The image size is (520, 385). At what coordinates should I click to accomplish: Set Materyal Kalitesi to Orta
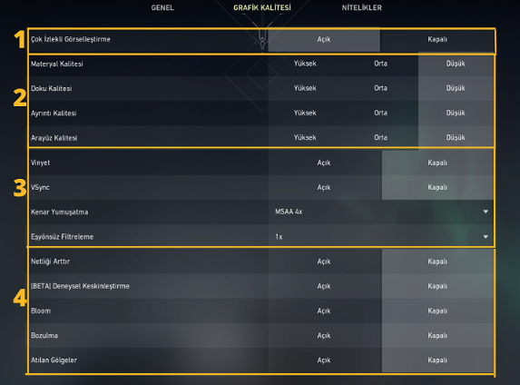pyautogui.click(x=381, y=64)
